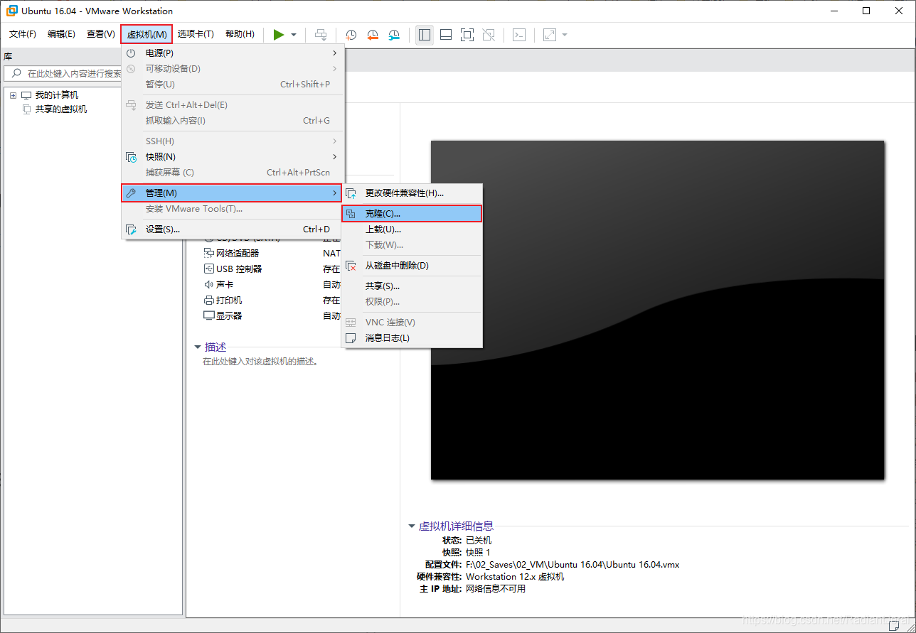Select 管理(M) menu entry
Image resolution: width=916 pixels, height=633 pixels.
point(232,193)
